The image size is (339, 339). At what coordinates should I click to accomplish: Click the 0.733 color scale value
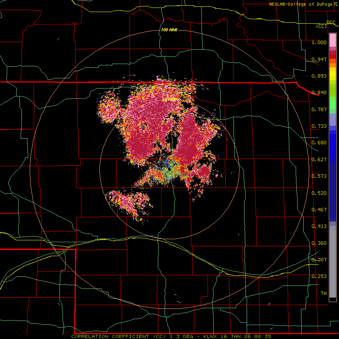[x=319, y=126]
